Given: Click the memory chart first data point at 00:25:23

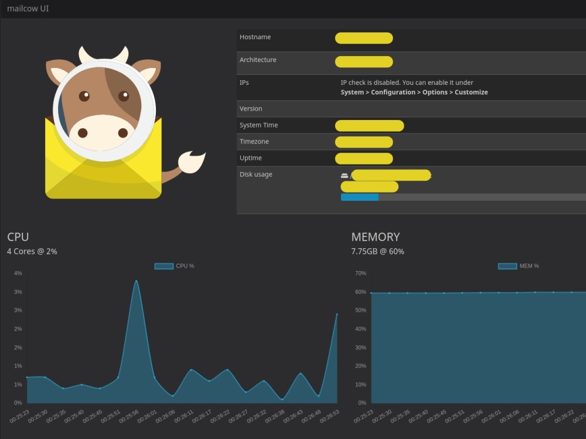Looking at the screenshot, I should 371,293.
